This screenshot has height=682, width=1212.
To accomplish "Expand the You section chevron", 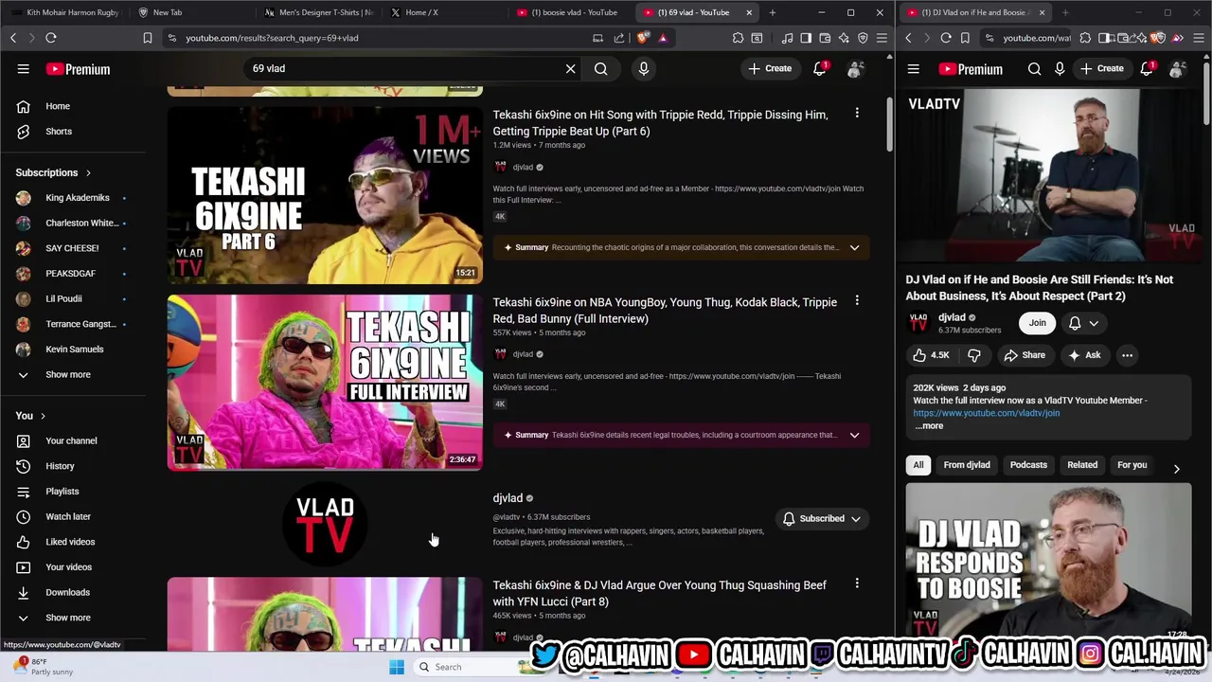I will point(43,416).
